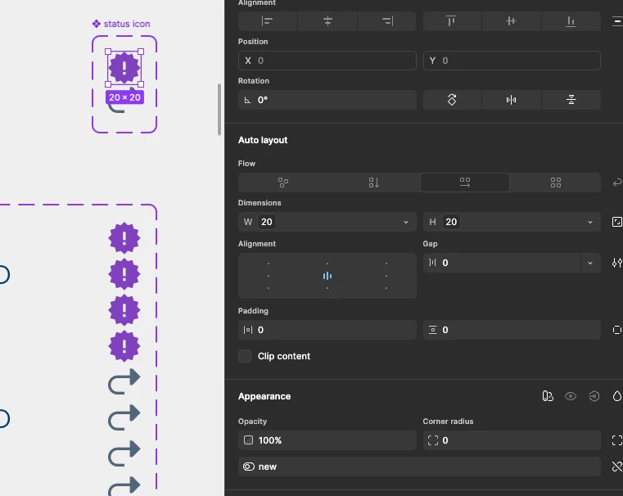This screenshot has height=496, width=623.
Task: Edit the height value 20
Action: point(451,222)
